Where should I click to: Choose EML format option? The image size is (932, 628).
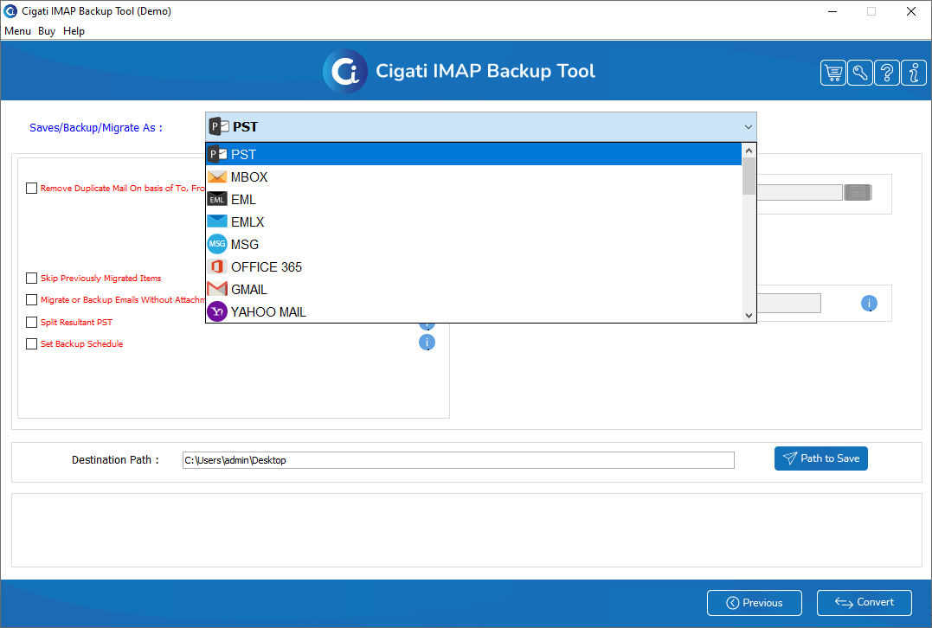[473, 200]
